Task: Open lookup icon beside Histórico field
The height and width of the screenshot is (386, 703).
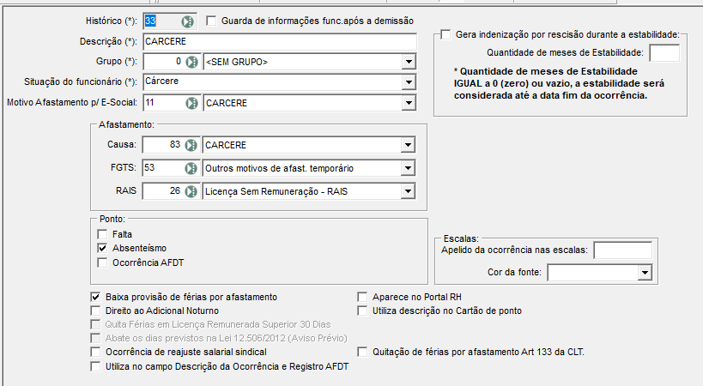Action: [x=187, y=21]
